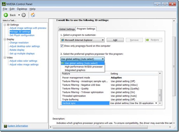
Task: Click the horizontal scroll-left arrow
Action: [51, 127]
